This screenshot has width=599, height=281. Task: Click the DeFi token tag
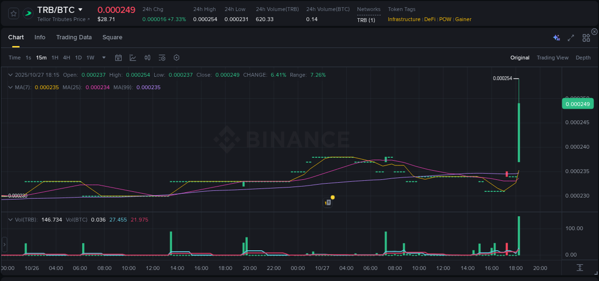tap(429, 19)
